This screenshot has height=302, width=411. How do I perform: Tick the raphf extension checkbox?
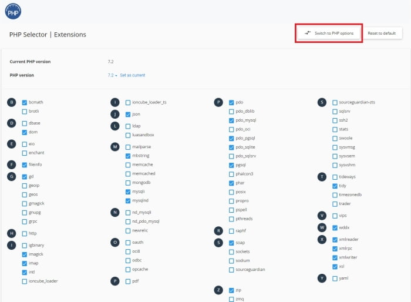click(x=231, y=231)
